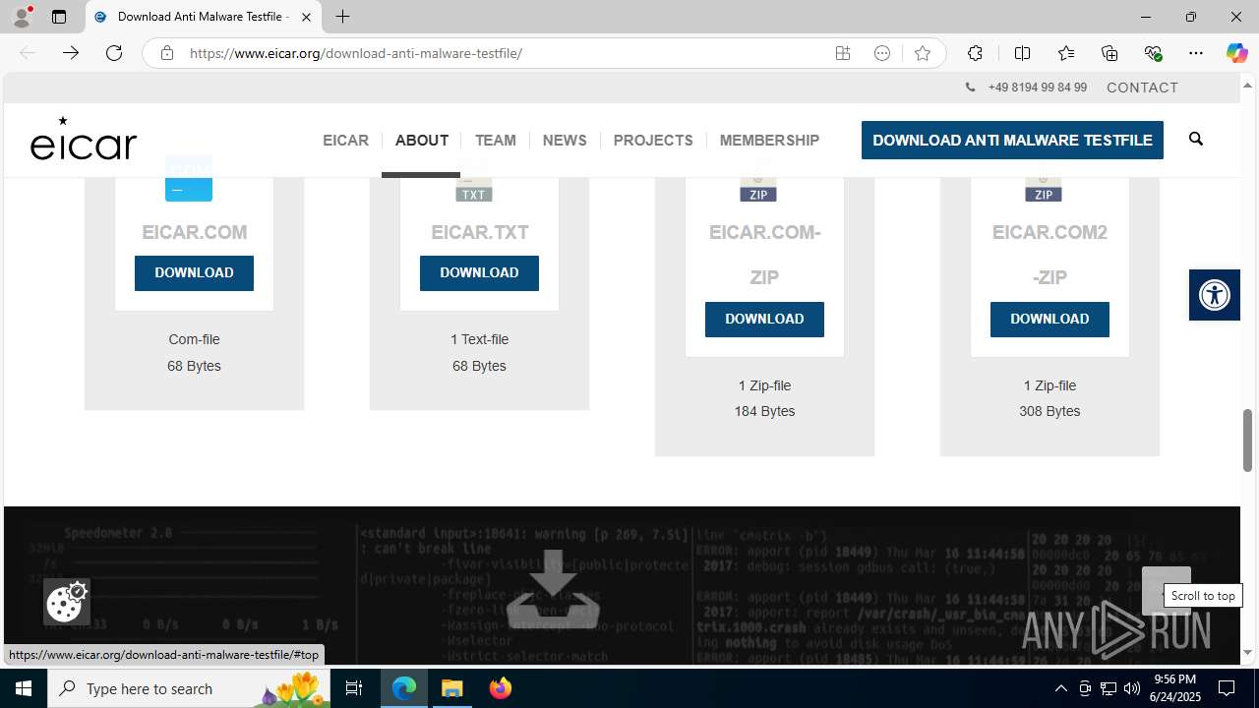This screenshot has height=708, width=1259.
Task: Open the accessibility tools widget
Action: pos(1215,294)
